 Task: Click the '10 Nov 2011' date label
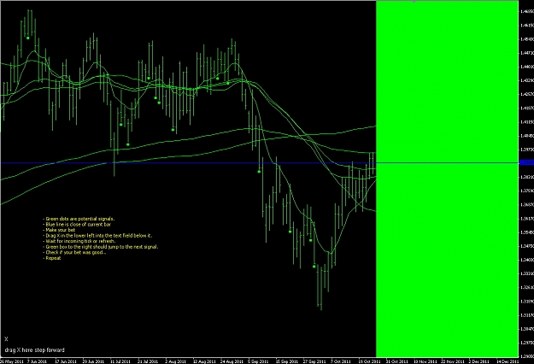425,361
